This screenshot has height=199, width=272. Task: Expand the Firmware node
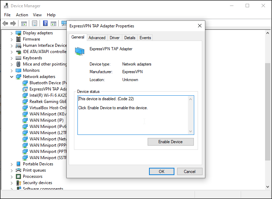point(11,39)
